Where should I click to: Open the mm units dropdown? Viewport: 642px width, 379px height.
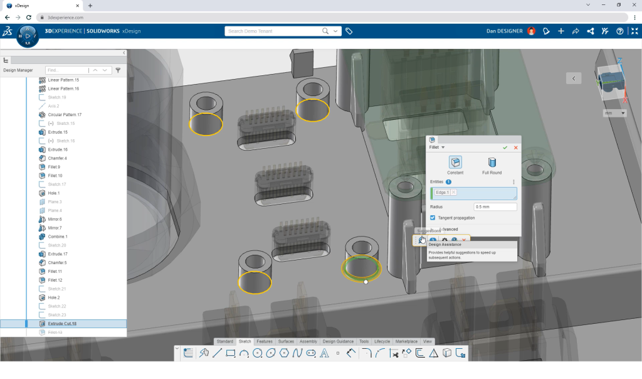614,114
